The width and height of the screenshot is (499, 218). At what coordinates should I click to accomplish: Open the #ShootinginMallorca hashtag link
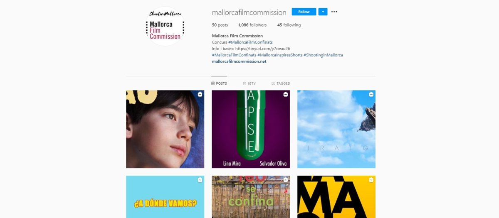[x=323, y=55]
